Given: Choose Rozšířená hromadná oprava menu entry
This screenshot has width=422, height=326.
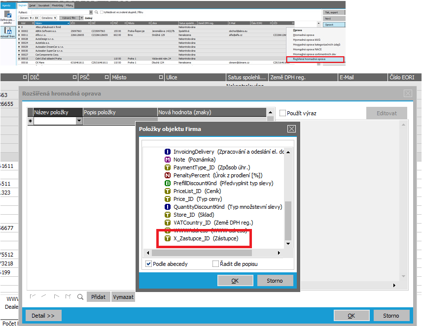Looking at the screenshot, I should point(315,59).
